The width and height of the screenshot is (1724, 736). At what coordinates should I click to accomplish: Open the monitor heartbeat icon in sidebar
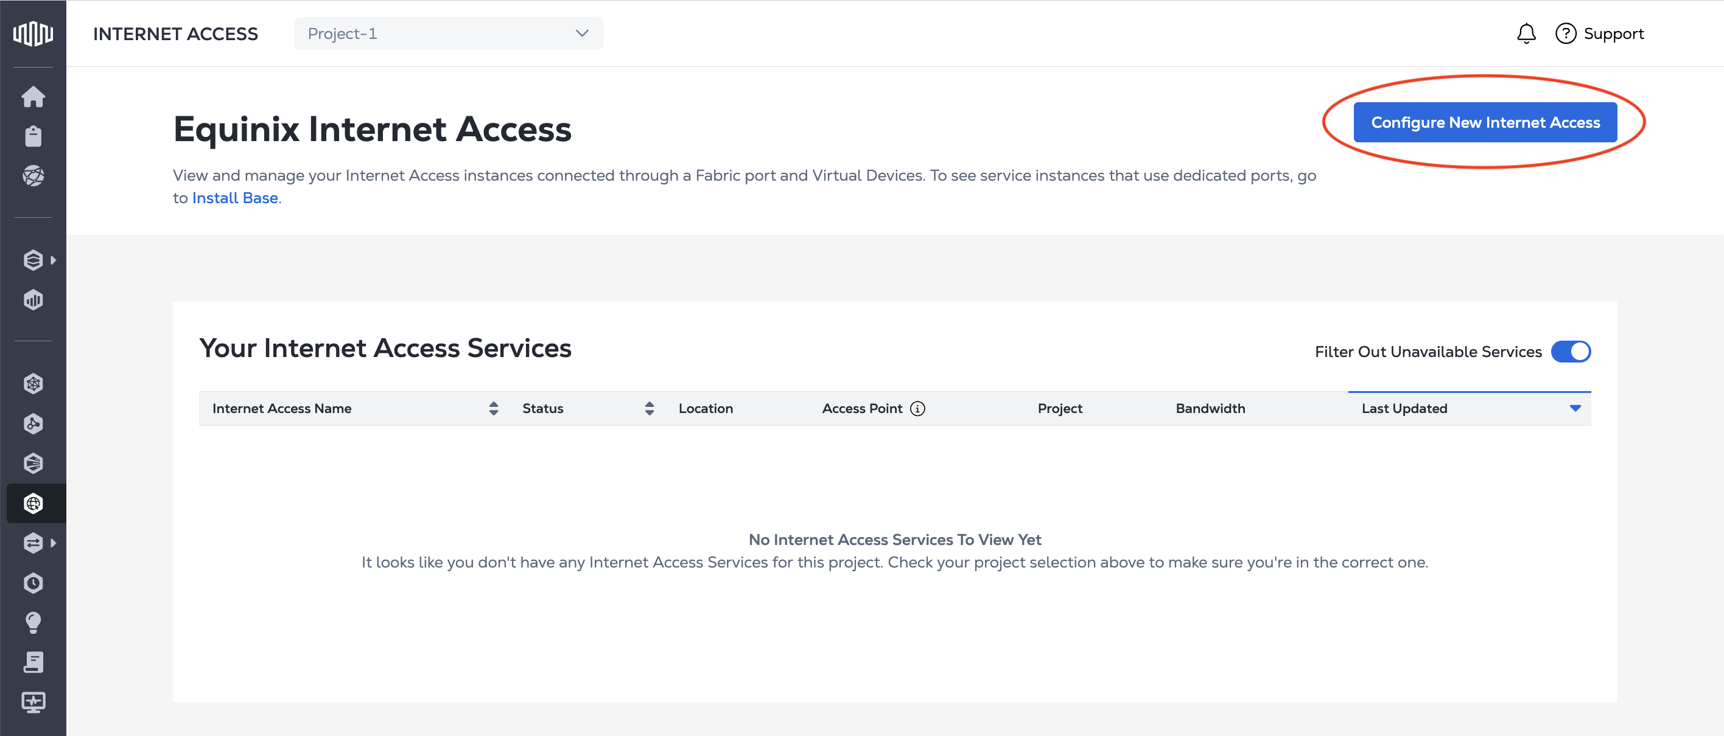pos(33,702)
